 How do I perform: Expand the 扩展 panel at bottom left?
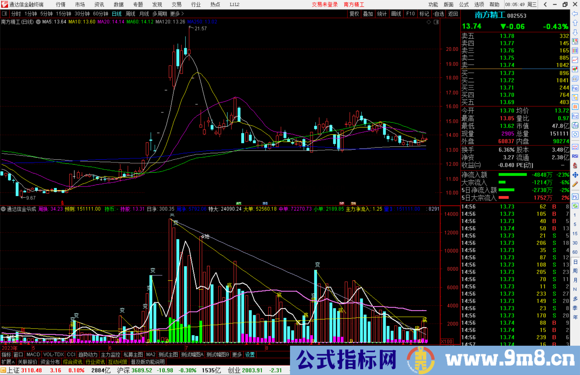point(8,362)
